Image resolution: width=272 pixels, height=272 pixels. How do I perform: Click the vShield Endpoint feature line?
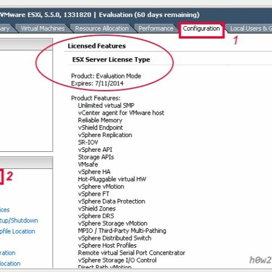click(x=101, y=128)
